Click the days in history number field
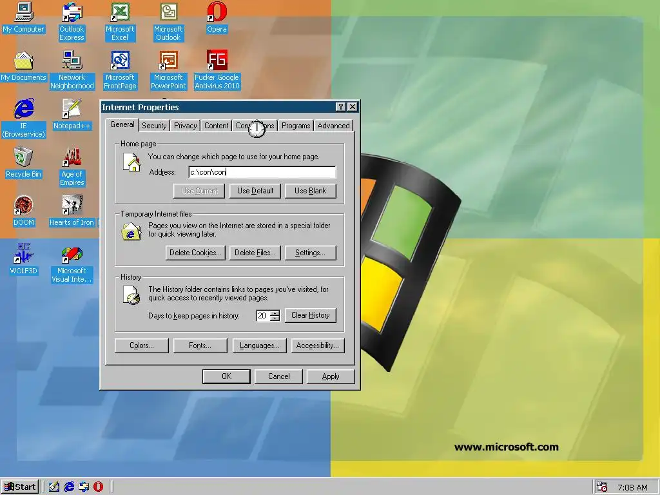 (x=263, y=316)
